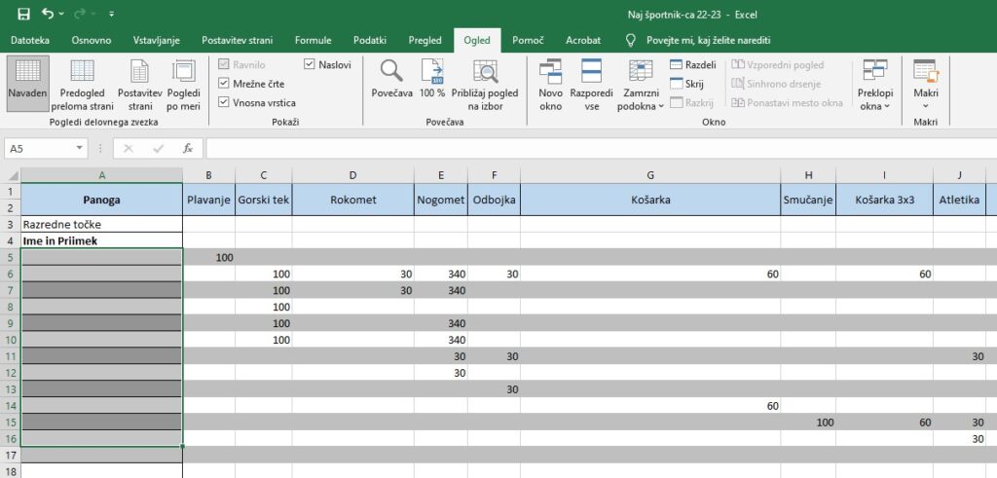Open Postavitev strani ribbon tab
Viewport: 997px width, 478px height.
click(238, 40)
